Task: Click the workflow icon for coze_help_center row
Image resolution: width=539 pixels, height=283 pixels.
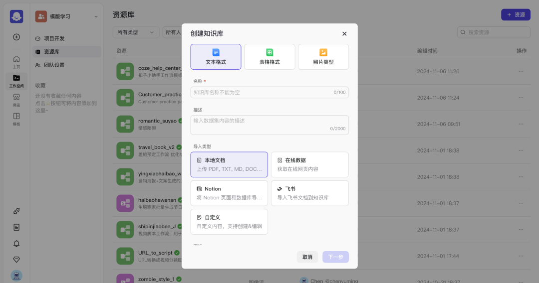Action: pos(125,71)
